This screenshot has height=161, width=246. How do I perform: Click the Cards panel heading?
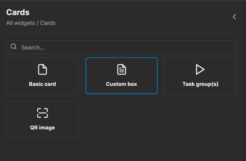[x=18, y=12]
